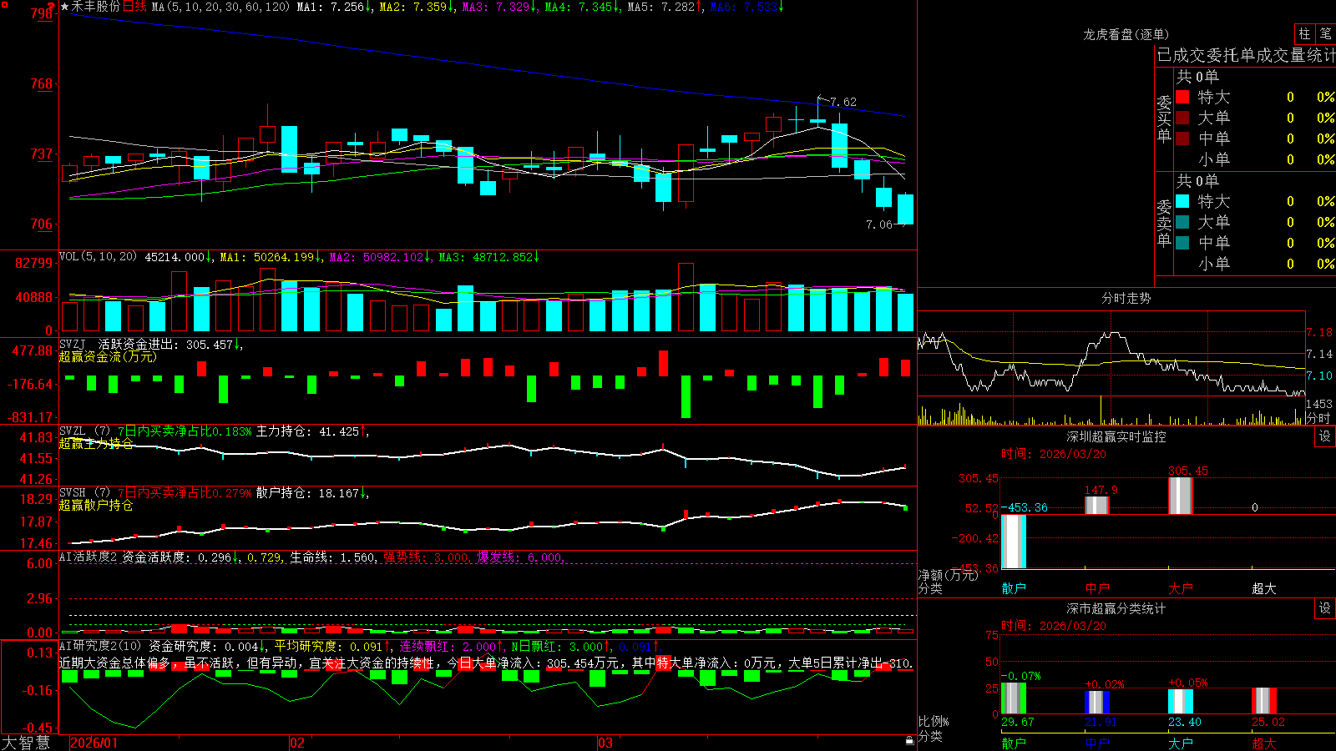Click the red 特大 buy-order swatch
1336x751 pixels.
(x=1182, y=97)
